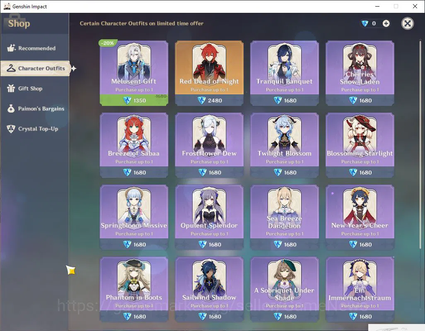This screenshot has height=331, width=425.
Task: Open the Gift Shop tab
Action: click(x=34, y=89)
